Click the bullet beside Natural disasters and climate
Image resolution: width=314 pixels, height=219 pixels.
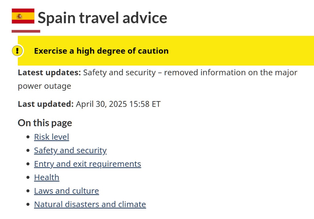[28, 204]
